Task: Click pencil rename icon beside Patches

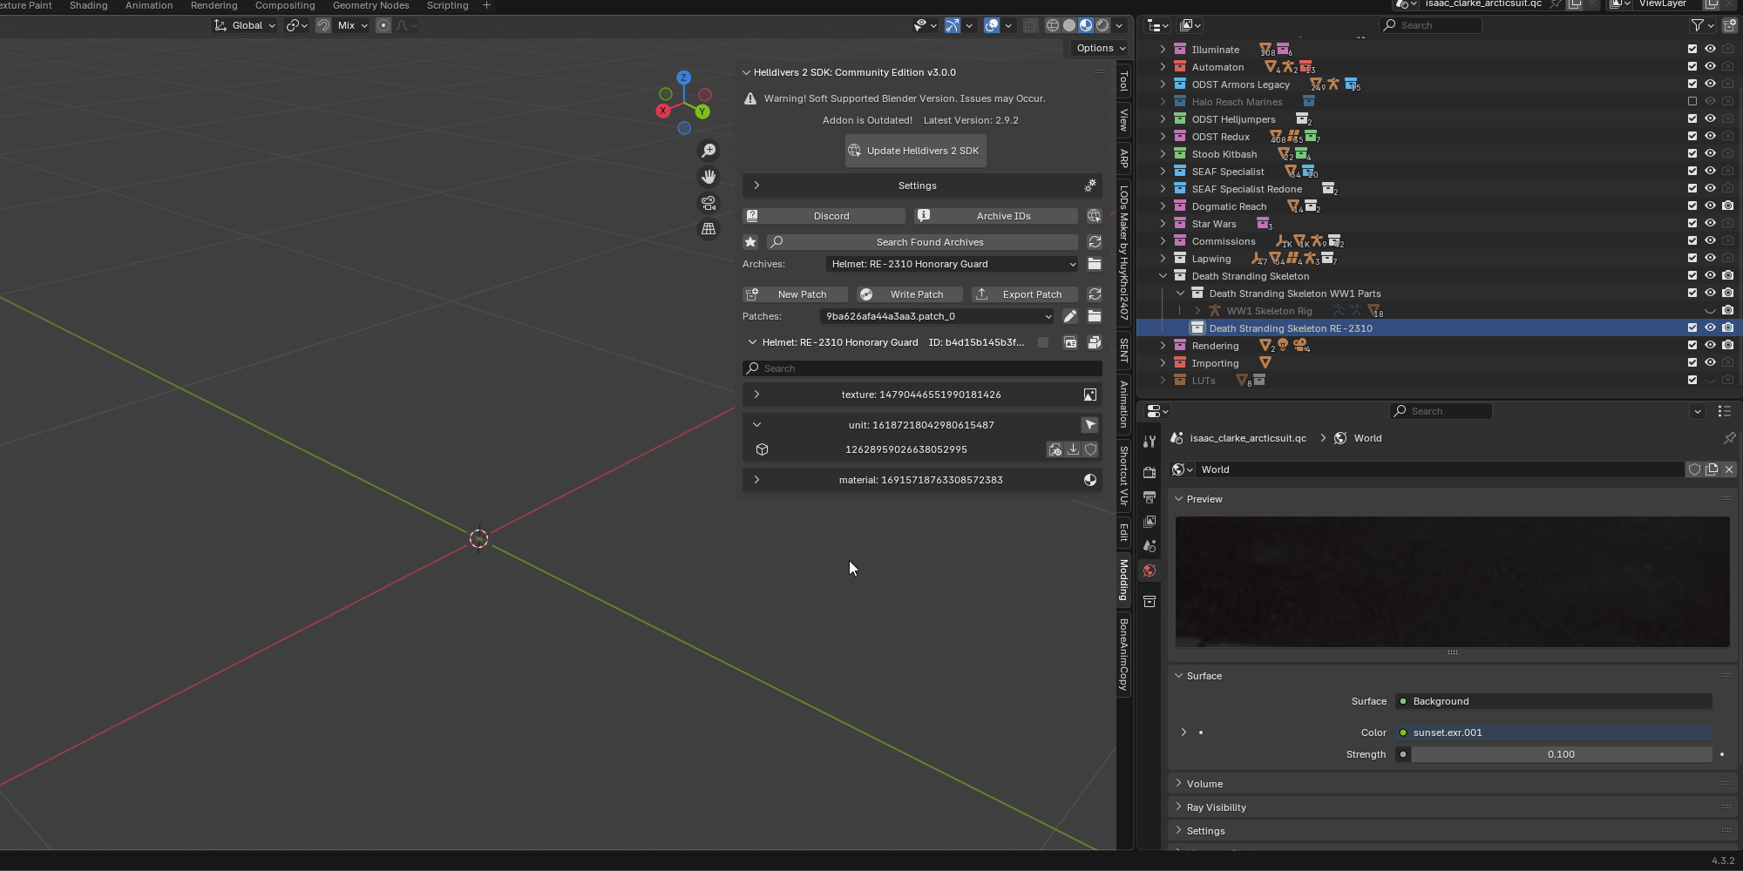Action: [x=1070, y=316]
